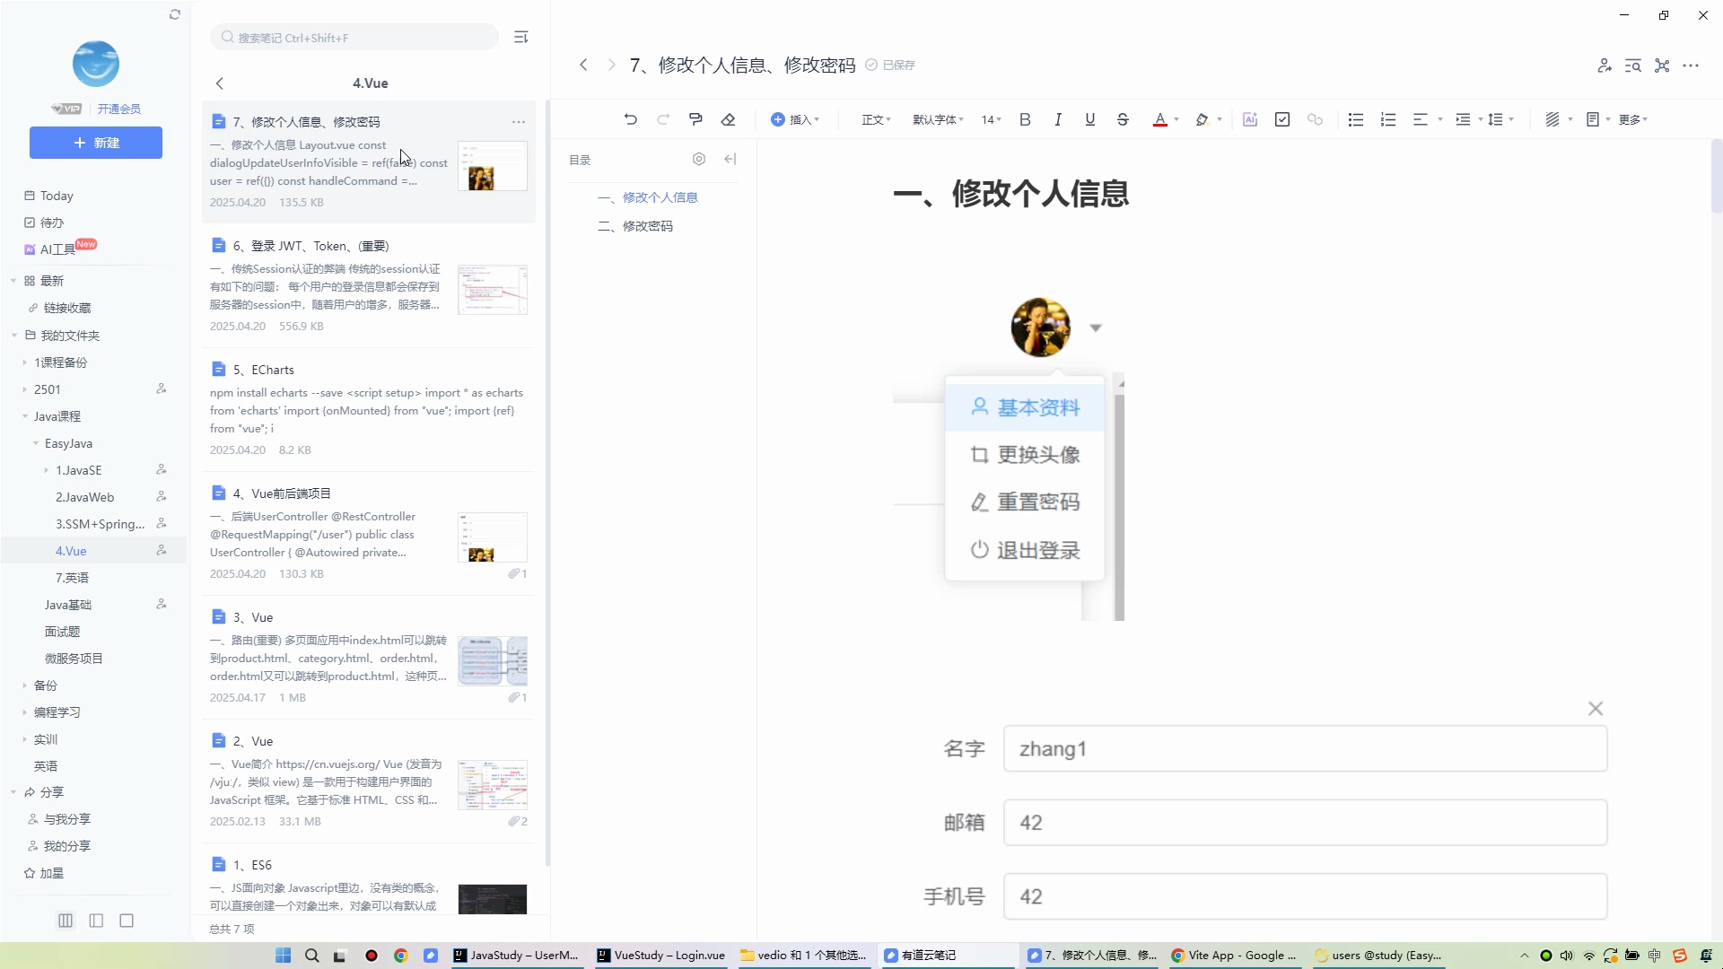This screenshot has height=969, width=1723.
Task: Click the 新建 create note button
Action: (95, 143)
